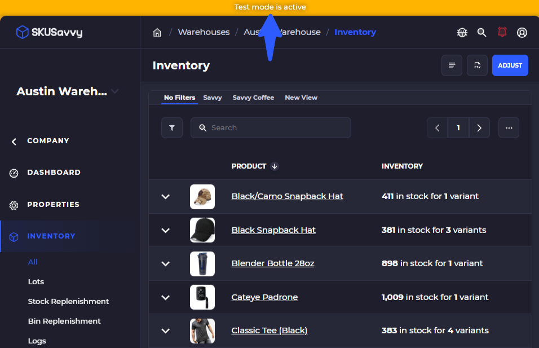Viewport: 539px width, 348px height.
Task: Open user account profile icon
Action: point(522,32)
